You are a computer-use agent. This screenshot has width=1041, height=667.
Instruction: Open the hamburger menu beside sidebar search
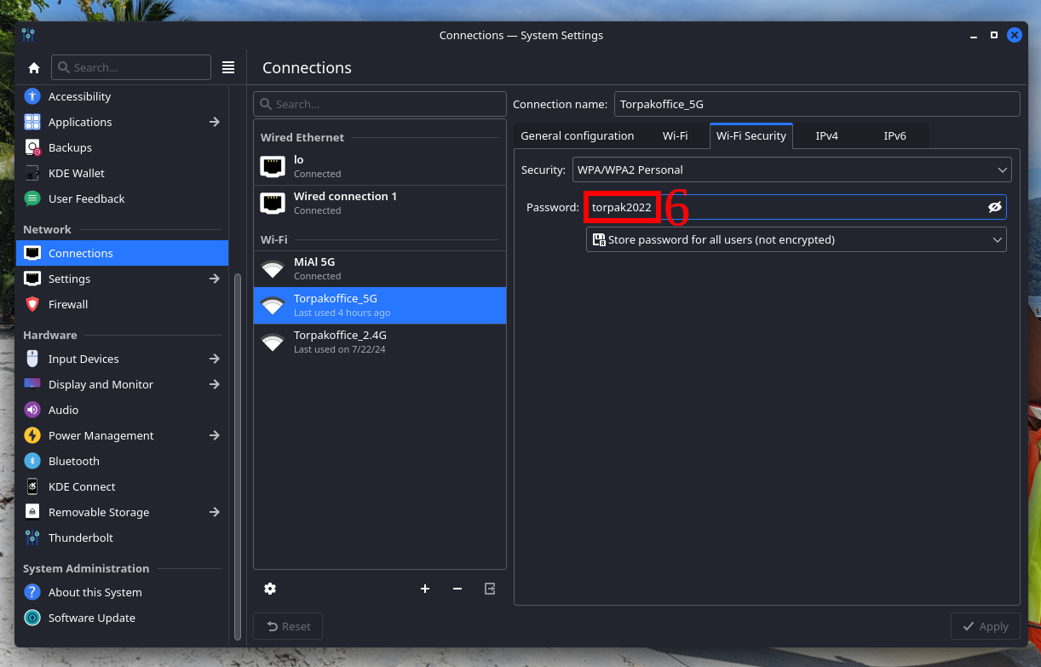click(228, 67)
